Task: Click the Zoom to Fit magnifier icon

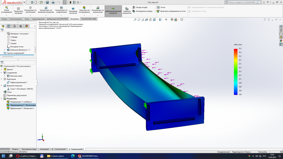Action: tap(135, 20)
